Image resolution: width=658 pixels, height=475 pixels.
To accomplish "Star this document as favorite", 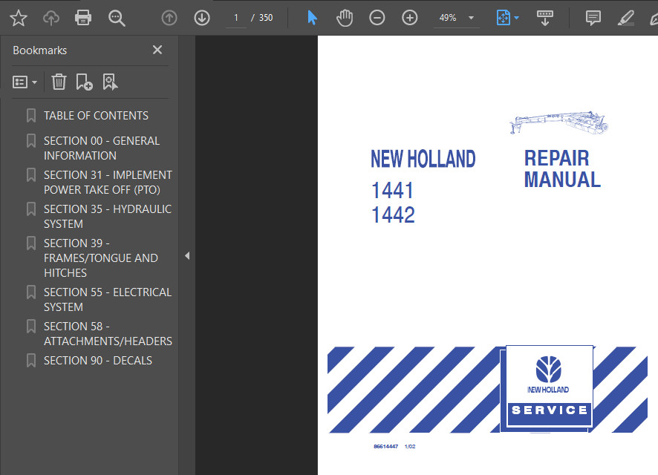I will 18,17.
